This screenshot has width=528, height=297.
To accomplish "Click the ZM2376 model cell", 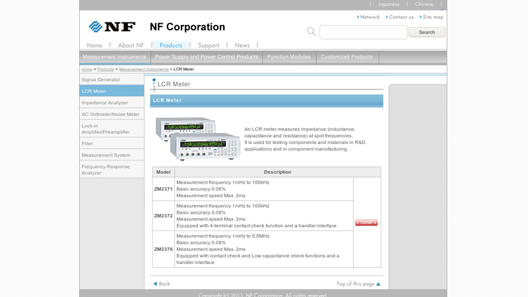I will tap(163, 249).
